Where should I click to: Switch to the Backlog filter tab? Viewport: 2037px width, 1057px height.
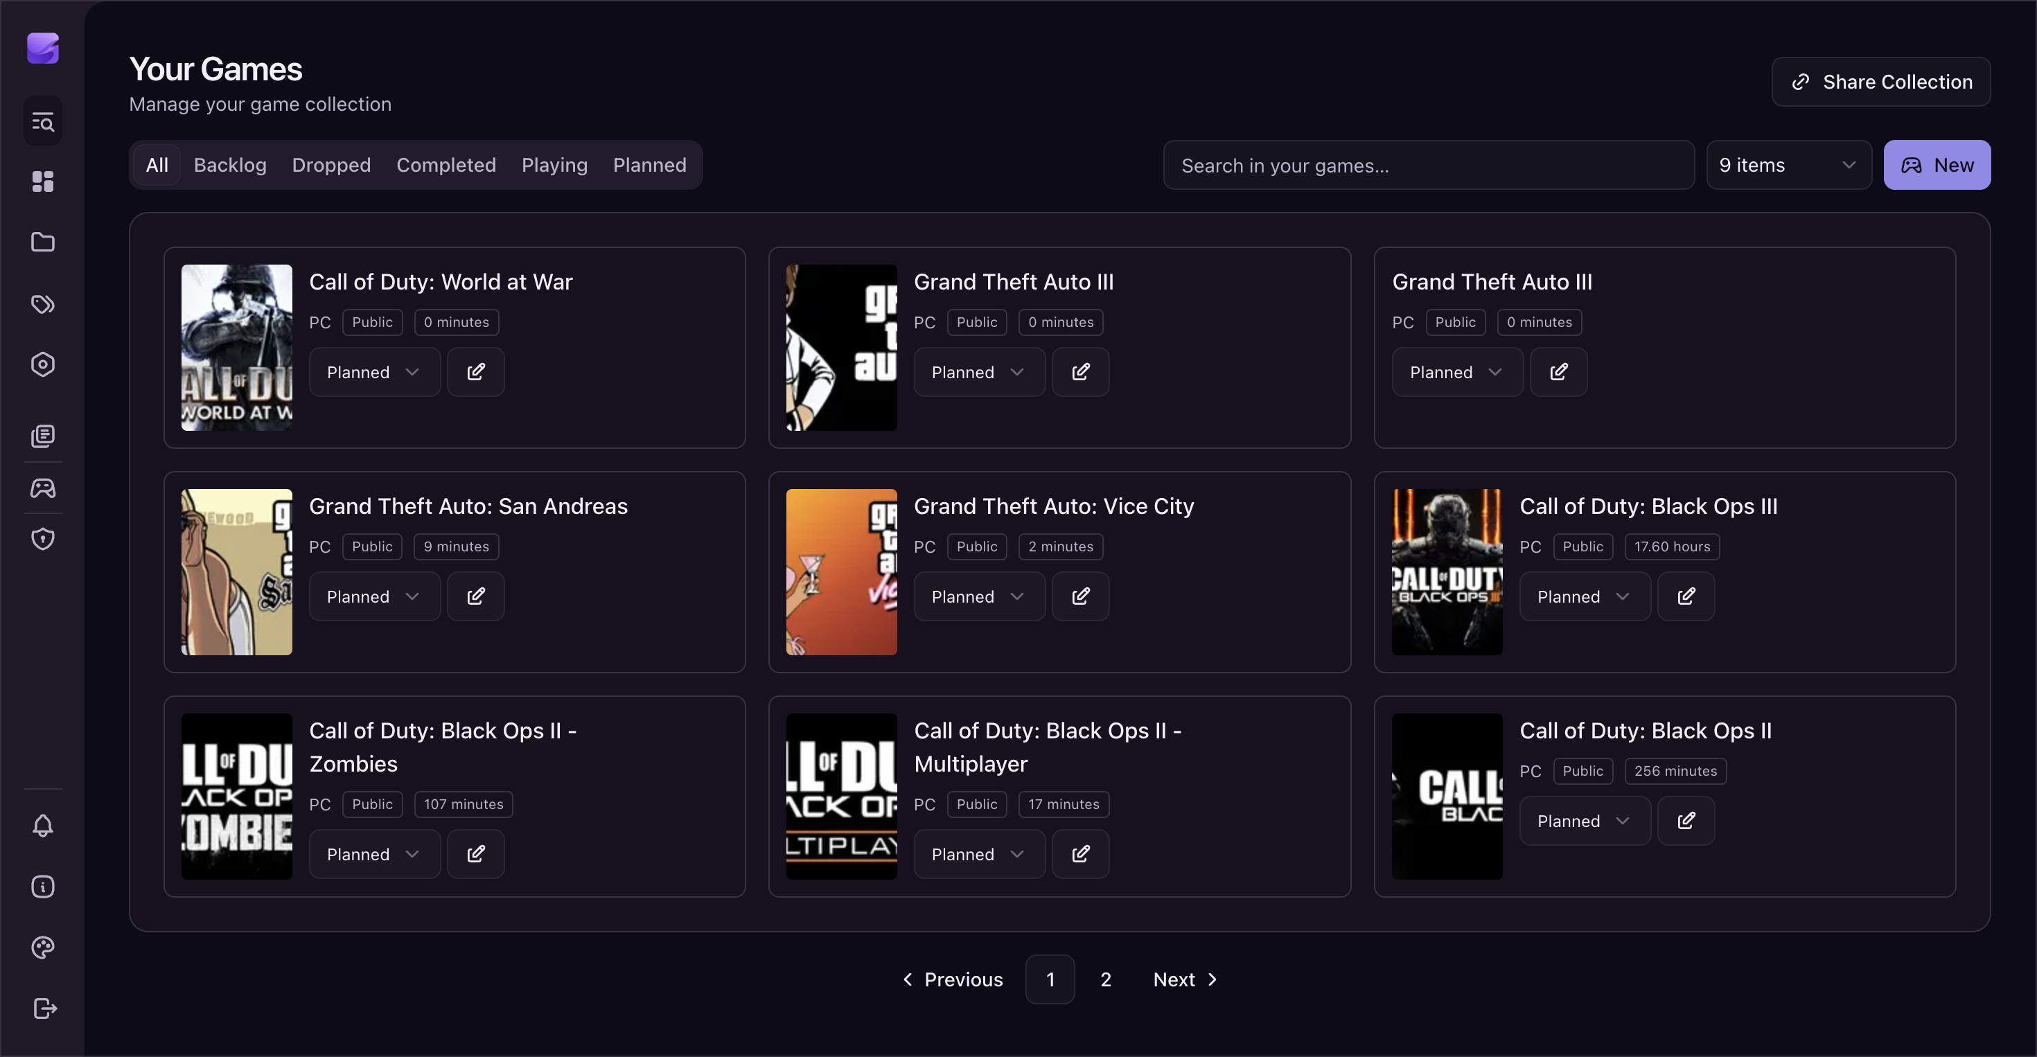pyautogui.click(x=230, y=166)
